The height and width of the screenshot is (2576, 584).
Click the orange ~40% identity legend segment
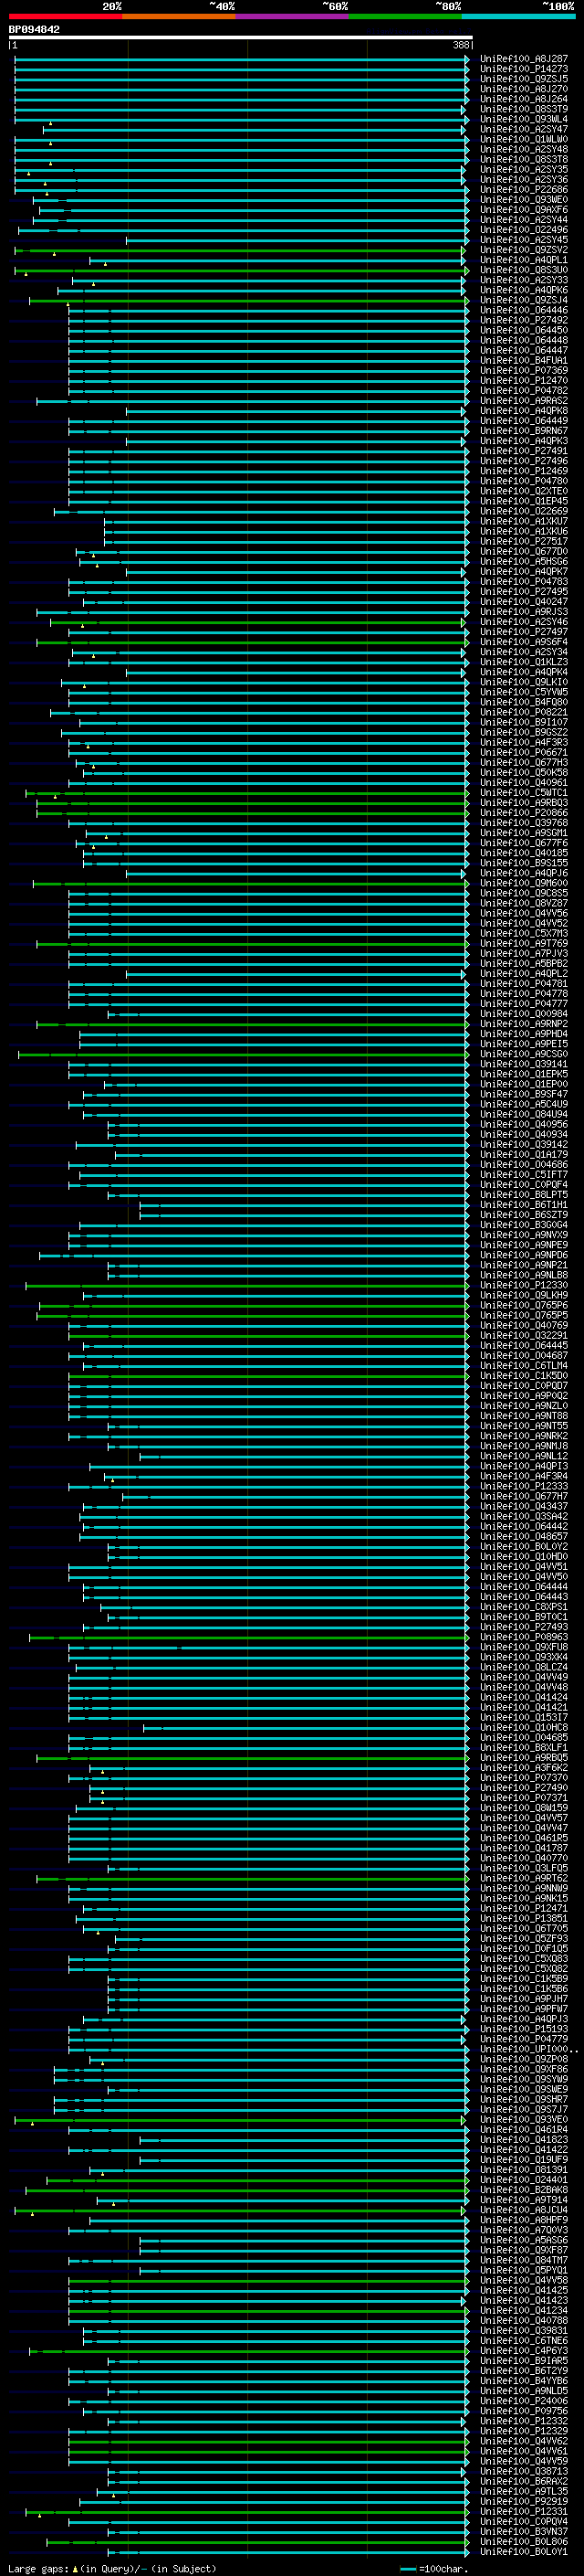tap(179, 17)
